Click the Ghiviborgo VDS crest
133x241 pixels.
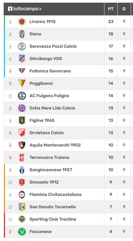[x=22, y=59]
